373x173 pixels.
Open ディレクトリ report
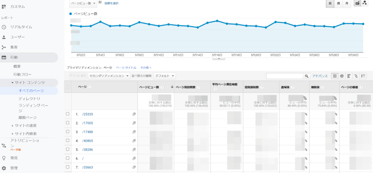[x=29, y=98]
